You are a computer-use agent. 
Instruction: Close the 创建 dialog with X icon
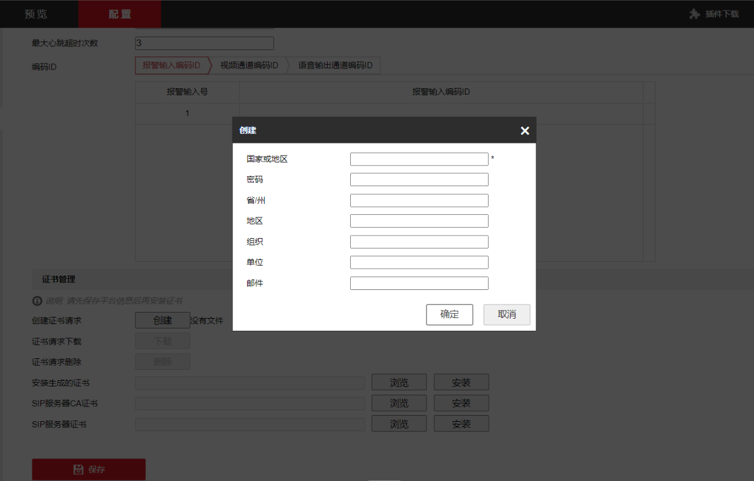tap(525, 131)
